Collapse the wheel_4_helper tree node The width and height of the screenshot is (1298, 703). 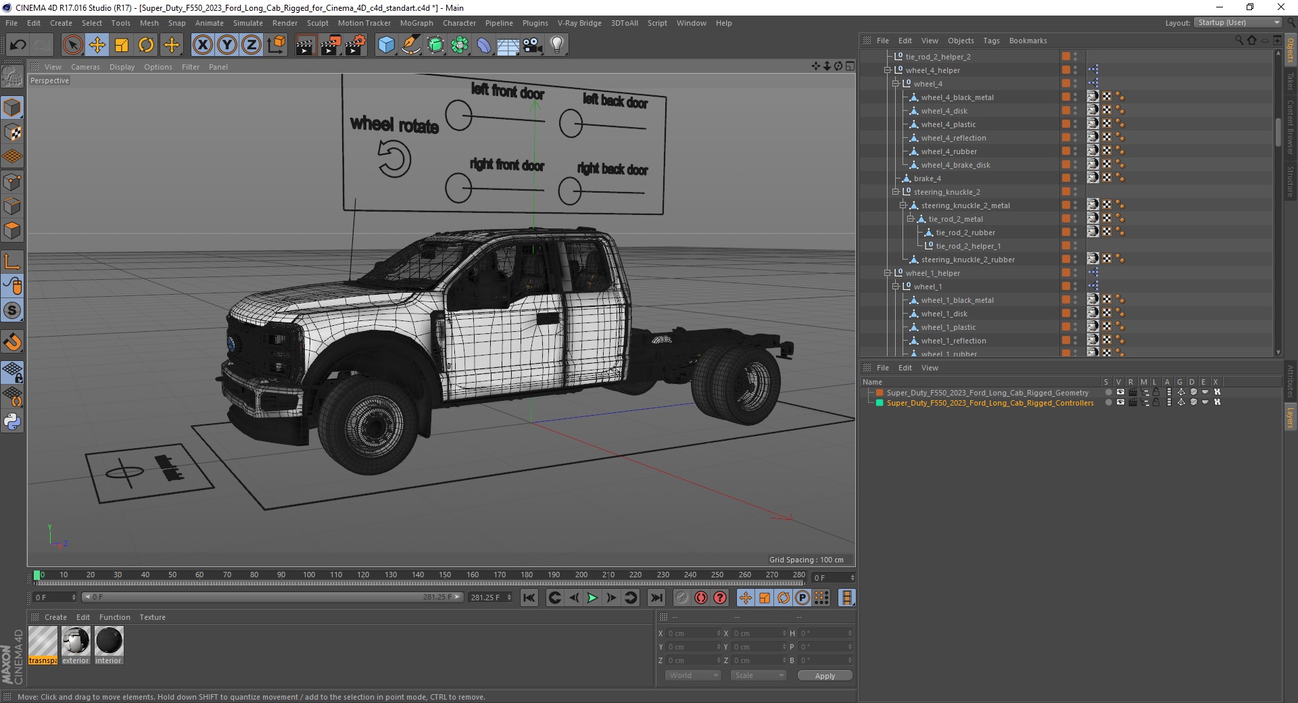pos(888,70)
